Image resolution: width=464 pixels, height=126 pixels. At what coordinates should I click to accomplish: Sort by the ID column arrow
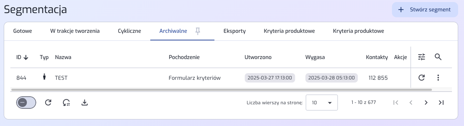(x=26, y=57)
